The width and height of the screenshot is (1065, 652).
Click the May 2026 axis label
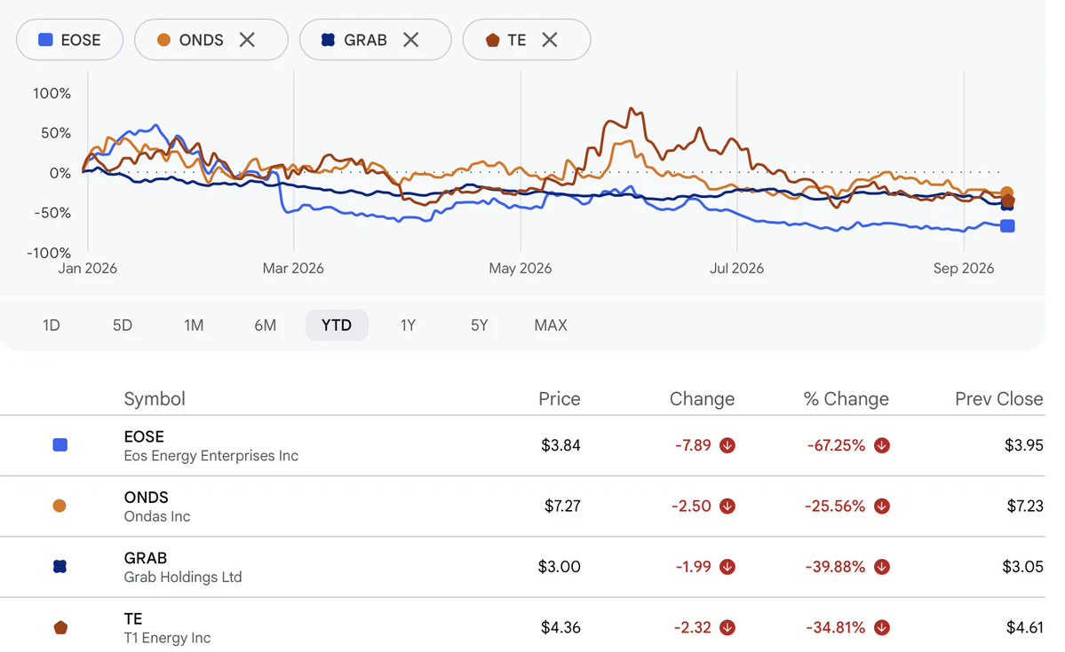pyautogui.click(x=521, y=269)
